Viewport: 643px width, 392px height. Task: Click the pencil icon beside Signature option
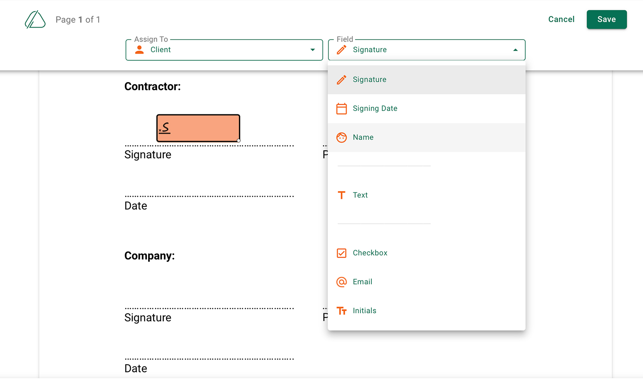(x=342, y=80)
